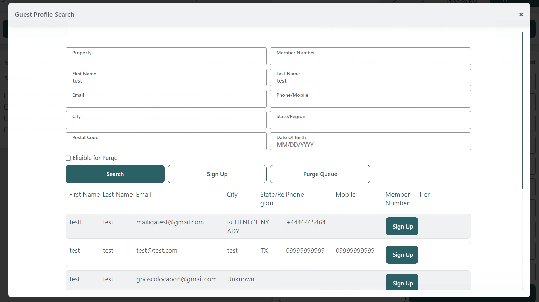Open test profile for test@test.com
The image size is (539, 302).
coord(75,251)
